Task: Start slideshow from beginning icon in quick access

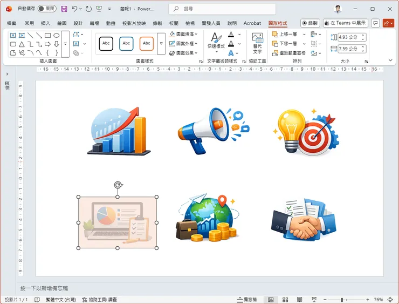Action: [99, 9]
